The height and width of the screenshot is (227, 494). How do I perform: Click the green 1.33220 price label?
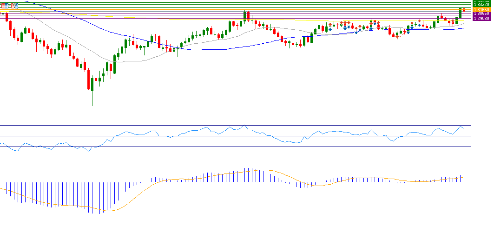click(481, 3)
